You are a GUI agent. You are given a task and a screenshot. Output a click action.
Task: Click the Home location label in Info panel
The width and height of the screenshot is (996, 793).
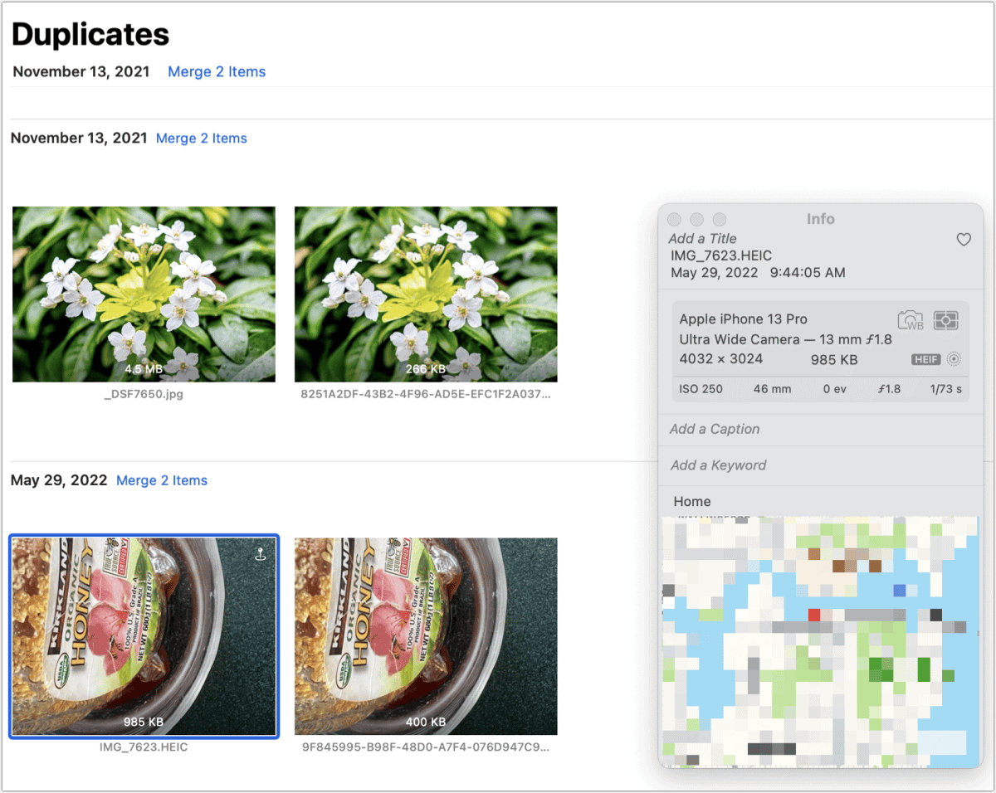pyautogui.click(x=692, y=501)
